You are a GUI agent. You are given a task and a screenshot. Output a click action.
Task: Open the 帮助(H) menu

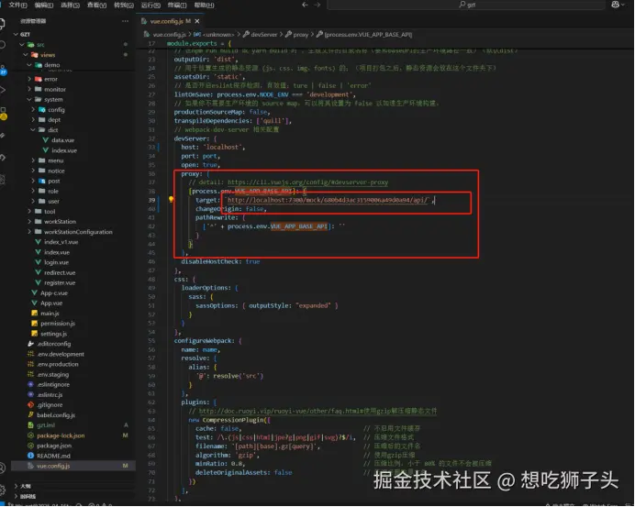coord(204,5)
